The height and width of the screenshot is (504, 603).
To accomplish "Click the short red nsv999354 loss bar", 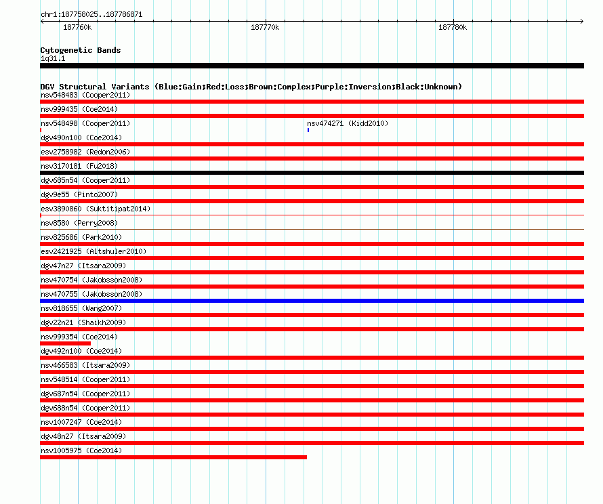I will [65, 343].
